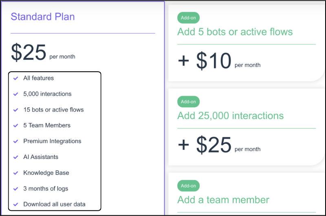The height and width of the screenshot is (216, 326).
Task: Click the $25 per month Standard price
Action: pyautogui.click(x=43, y=53)
